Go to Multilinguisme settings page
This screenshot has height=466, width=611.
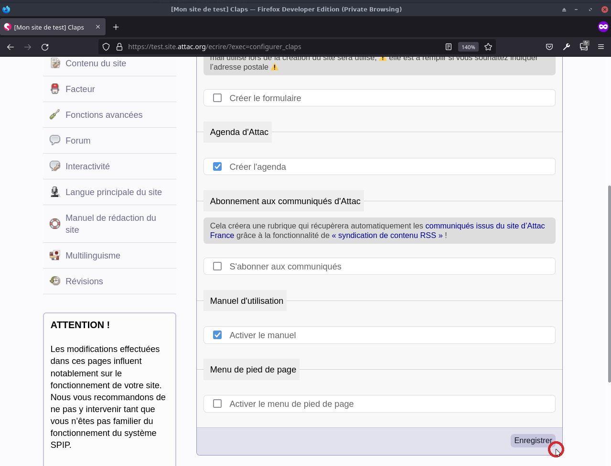coord(93,256)
